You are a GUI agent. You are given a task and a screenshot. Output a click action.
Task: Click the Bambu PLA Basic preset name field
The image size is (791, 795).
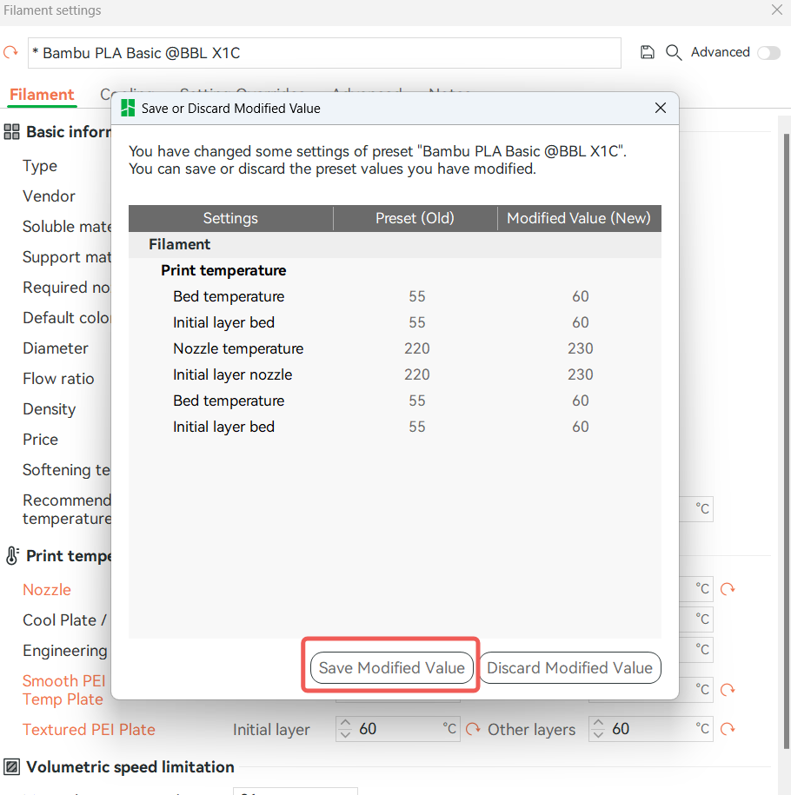point(324,53)
